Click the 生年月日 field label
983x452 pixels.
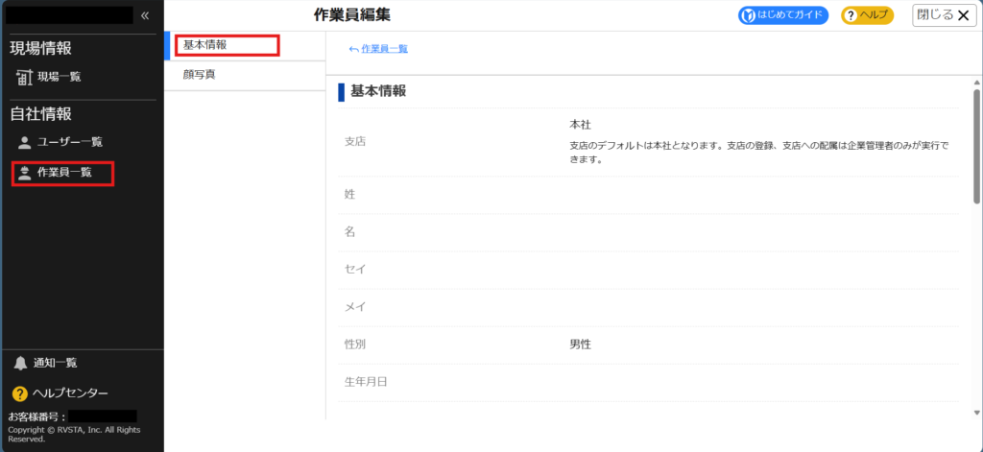(x=366, y=381)
